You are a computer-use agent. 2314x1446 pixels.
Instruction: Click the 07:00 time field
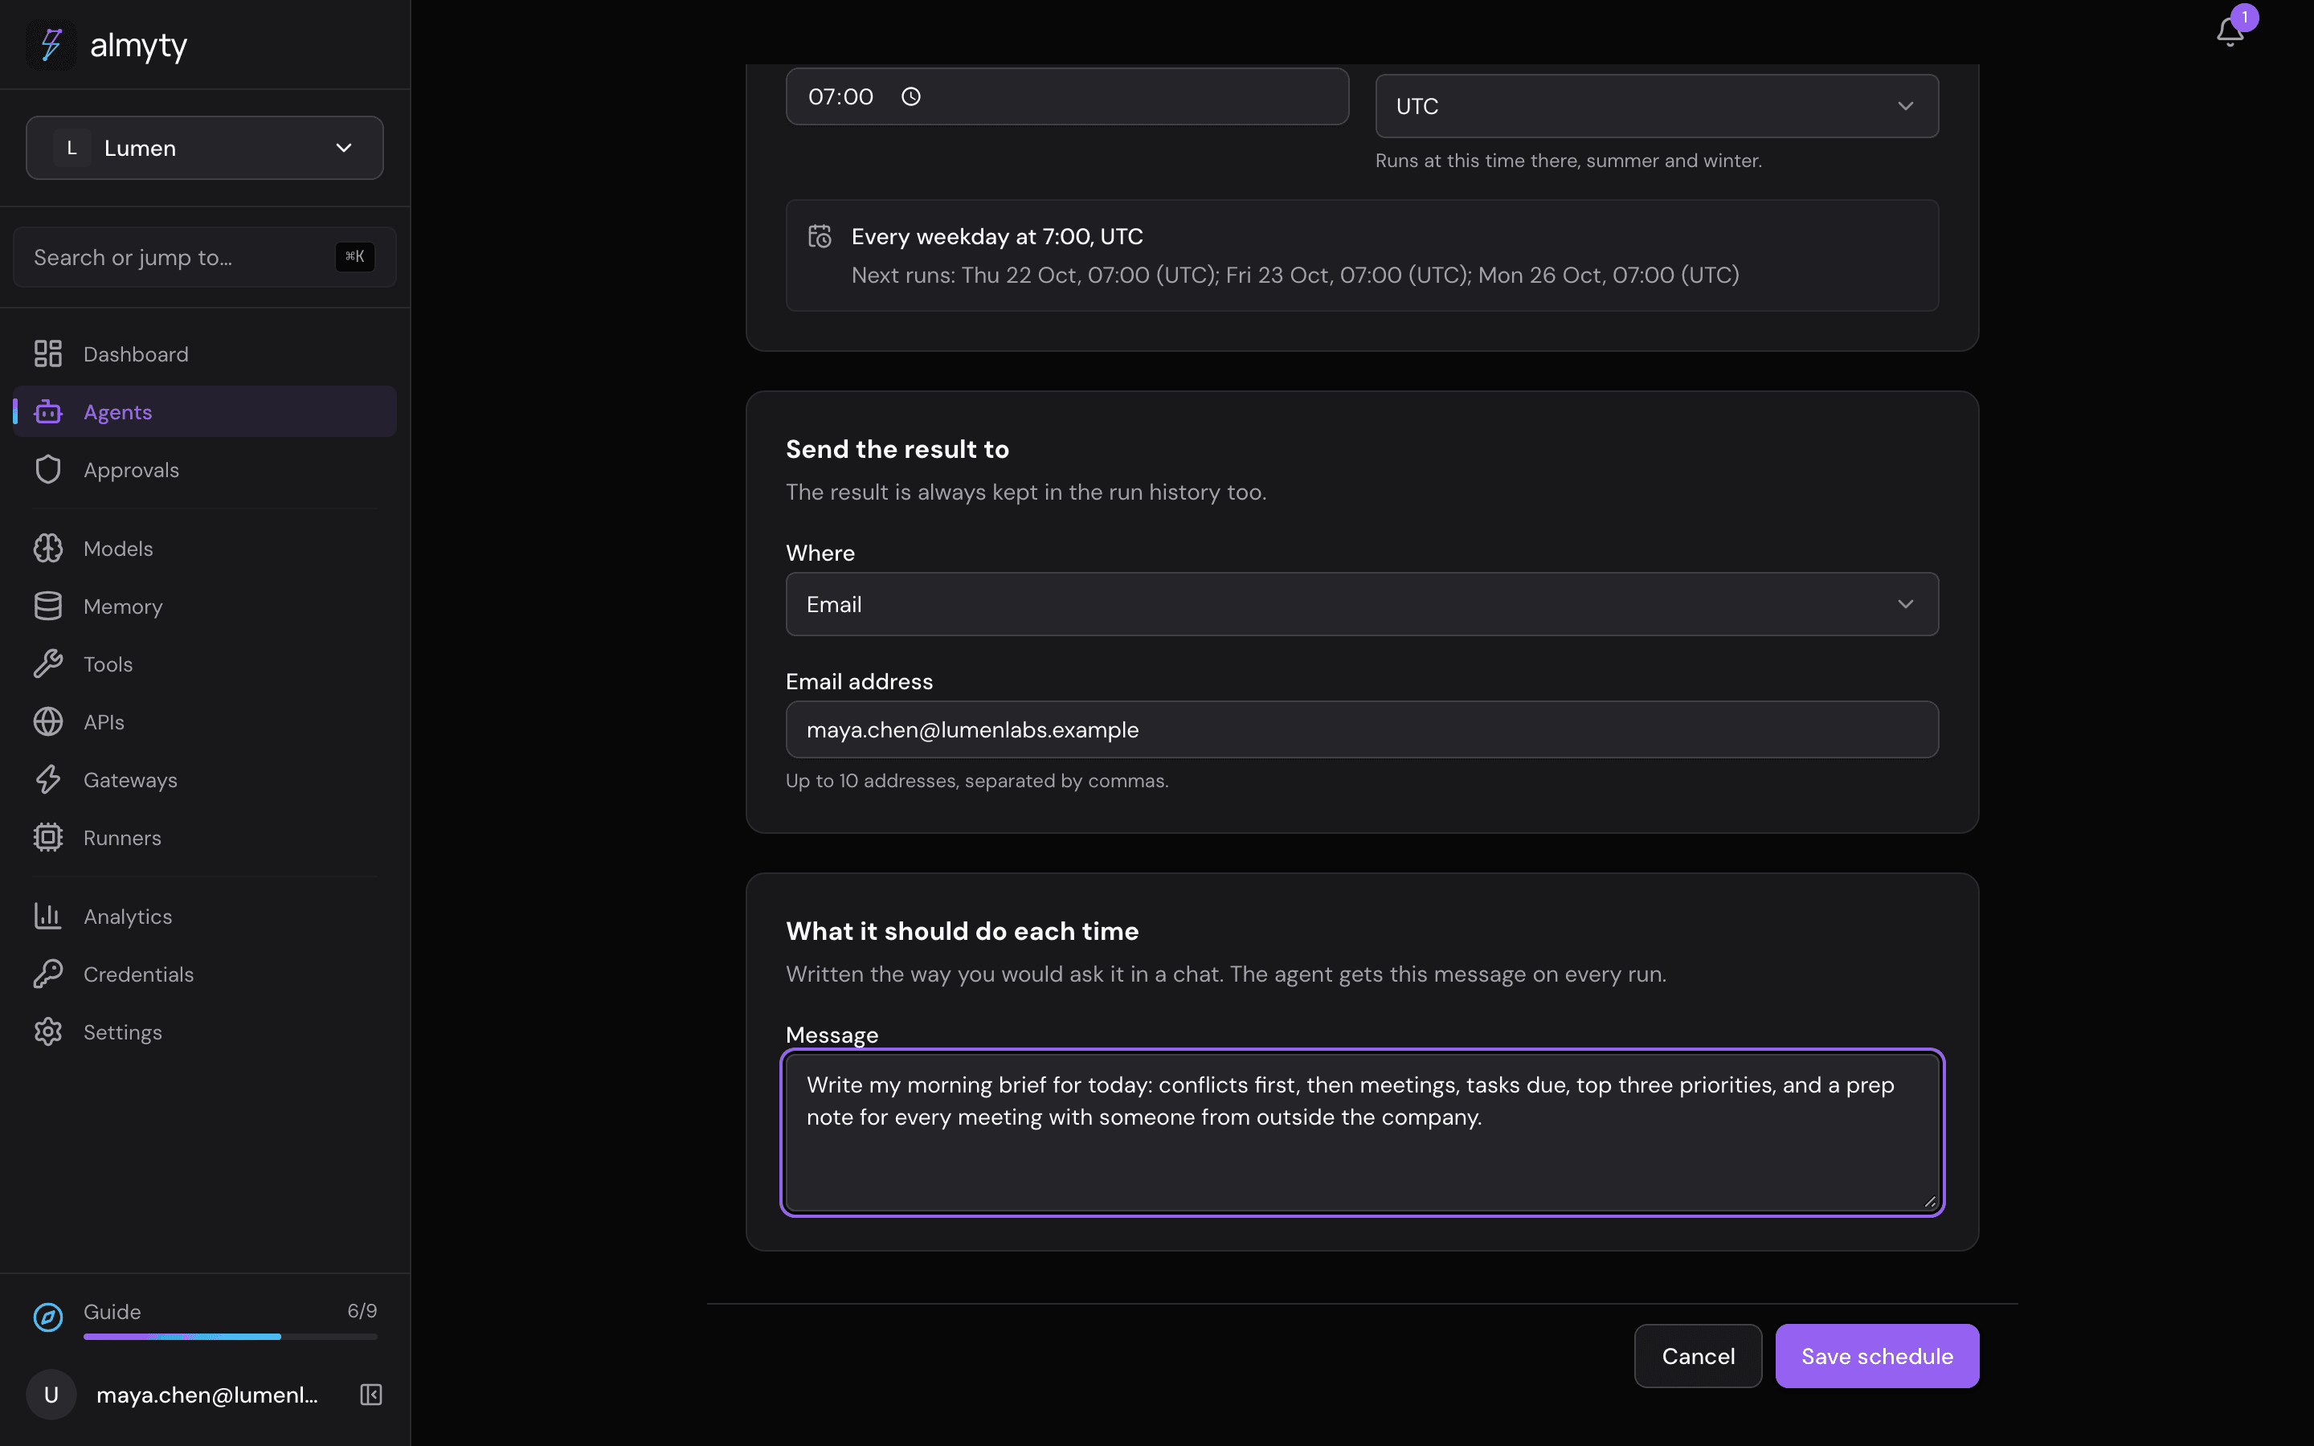click(x=1067, y=96)
